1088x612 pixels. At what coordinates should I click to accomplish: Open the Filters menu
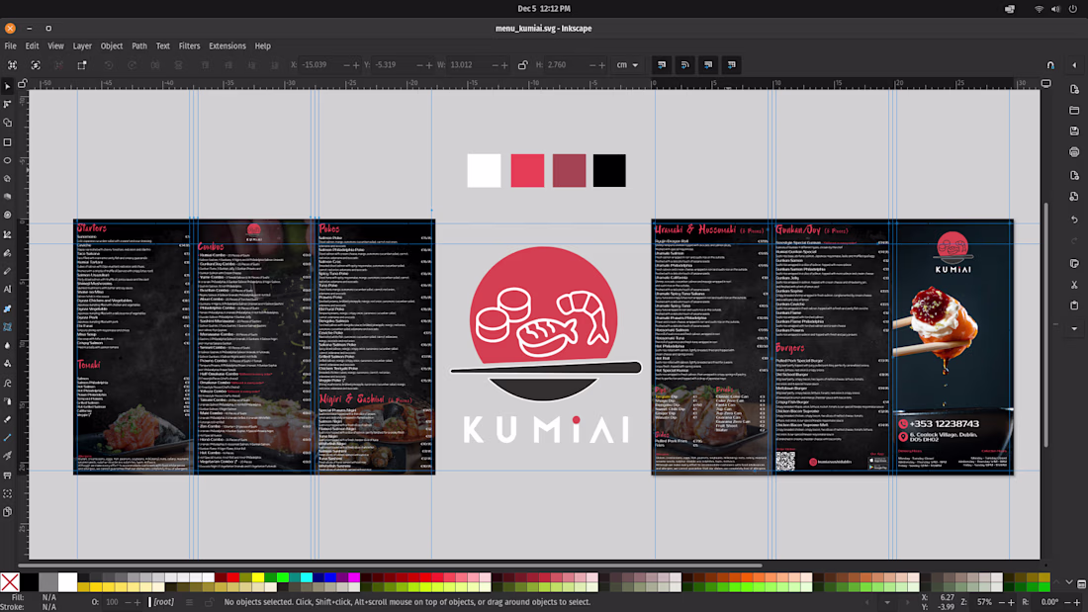click(189, 45)
